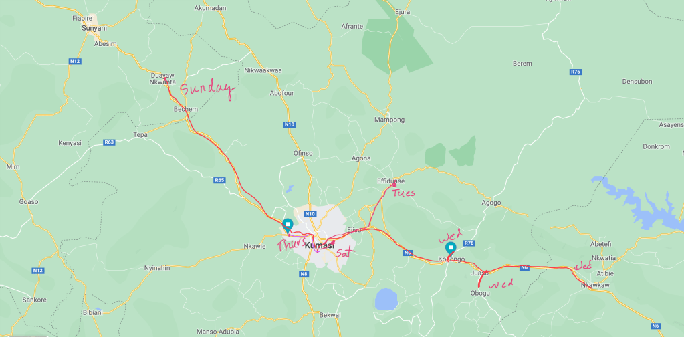The height and width of the screenshot is (337, 684).
Task: Click the handwritten Tues annotation
Action: 403,193
